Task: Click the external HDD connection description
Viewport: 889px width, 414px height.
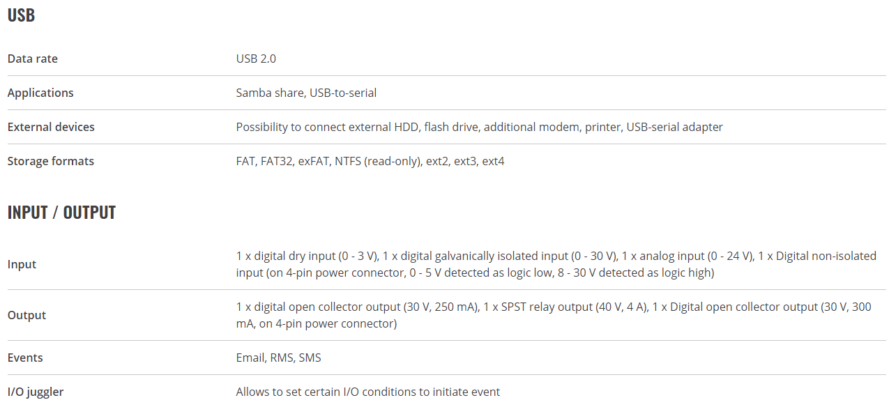Action: tap(480, 127)
